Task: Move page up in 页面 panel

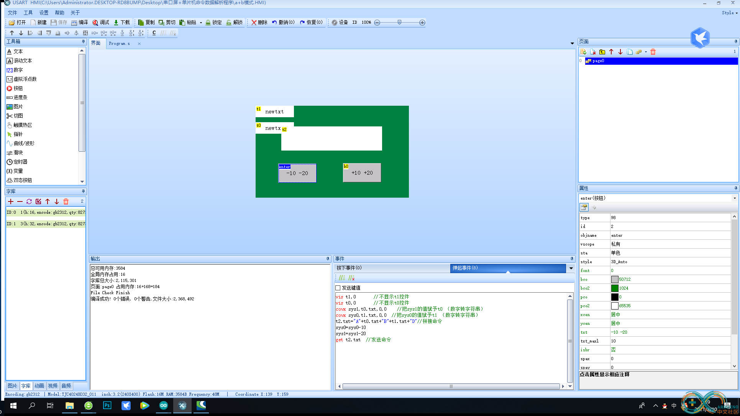Action: pos(611,52)
